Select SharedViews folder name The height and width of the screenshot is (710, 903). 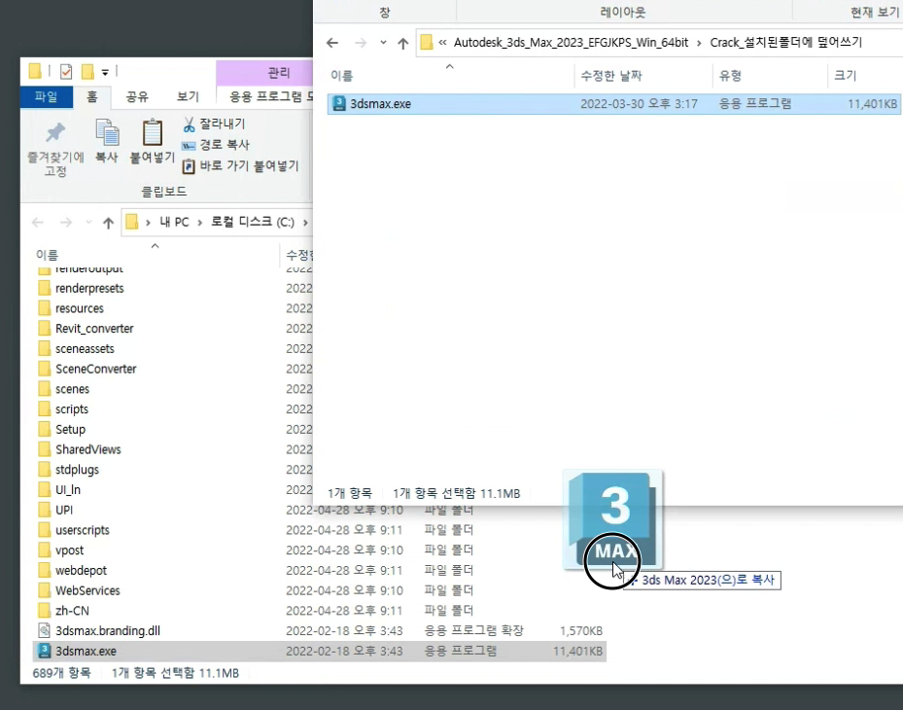click(88, 449)
